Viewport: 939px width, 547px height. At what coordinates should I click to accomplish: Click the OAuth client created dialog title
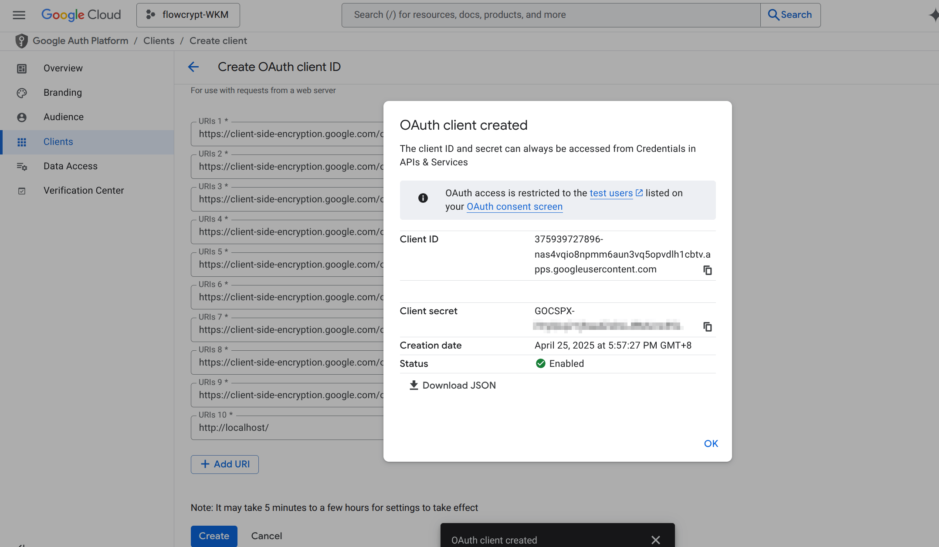pyautogui.click(x=464, y=125)
